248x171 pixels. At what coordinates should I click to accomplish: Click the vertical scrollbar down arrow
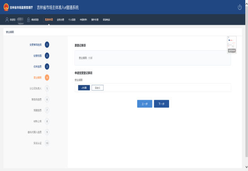pos(246,167)
